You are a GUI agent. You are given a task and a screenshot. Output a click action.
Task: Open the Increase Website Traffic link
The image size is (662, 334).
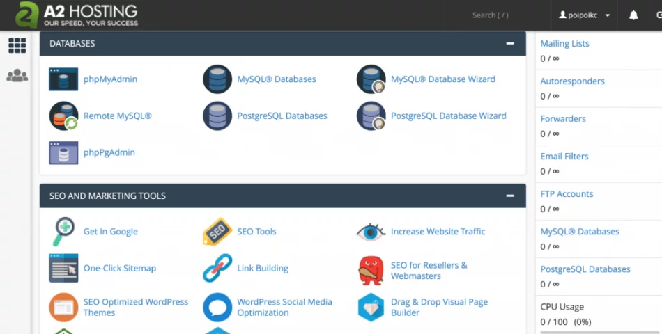(x=438, y=232)
